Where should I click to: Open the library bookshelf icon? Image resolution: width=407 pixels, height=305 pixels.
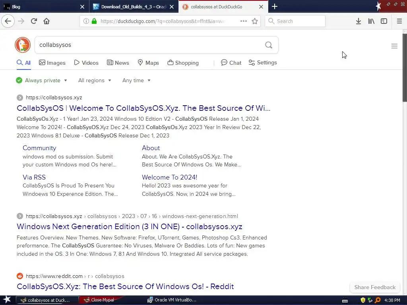371,21
